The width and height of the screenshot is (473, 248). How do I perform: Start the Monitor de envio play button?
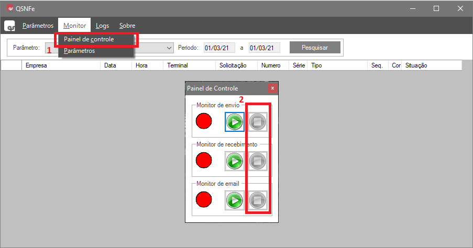(x=235, y=122)
